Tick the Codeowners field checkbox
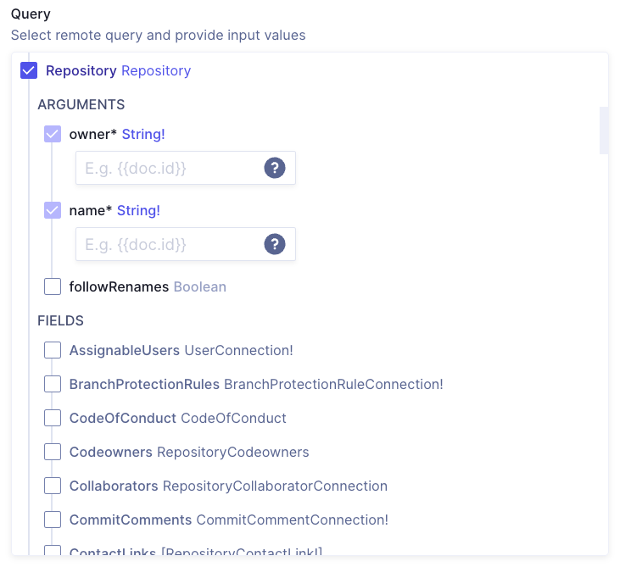 [53, 452]
